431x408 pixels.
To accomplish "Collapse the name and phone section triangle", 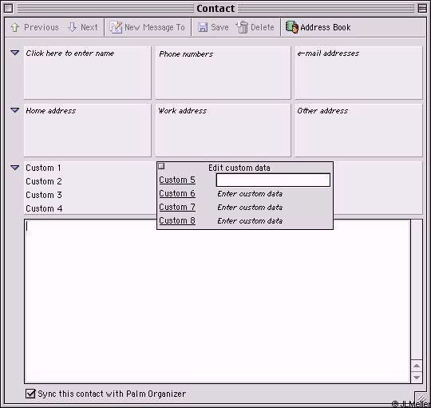I will [15, 53].
